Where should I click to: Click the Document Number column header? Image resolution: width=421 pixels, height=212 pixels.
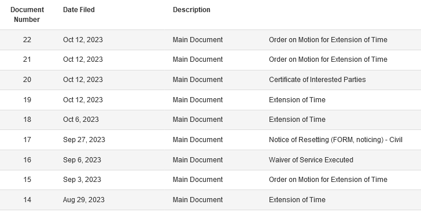27,14
